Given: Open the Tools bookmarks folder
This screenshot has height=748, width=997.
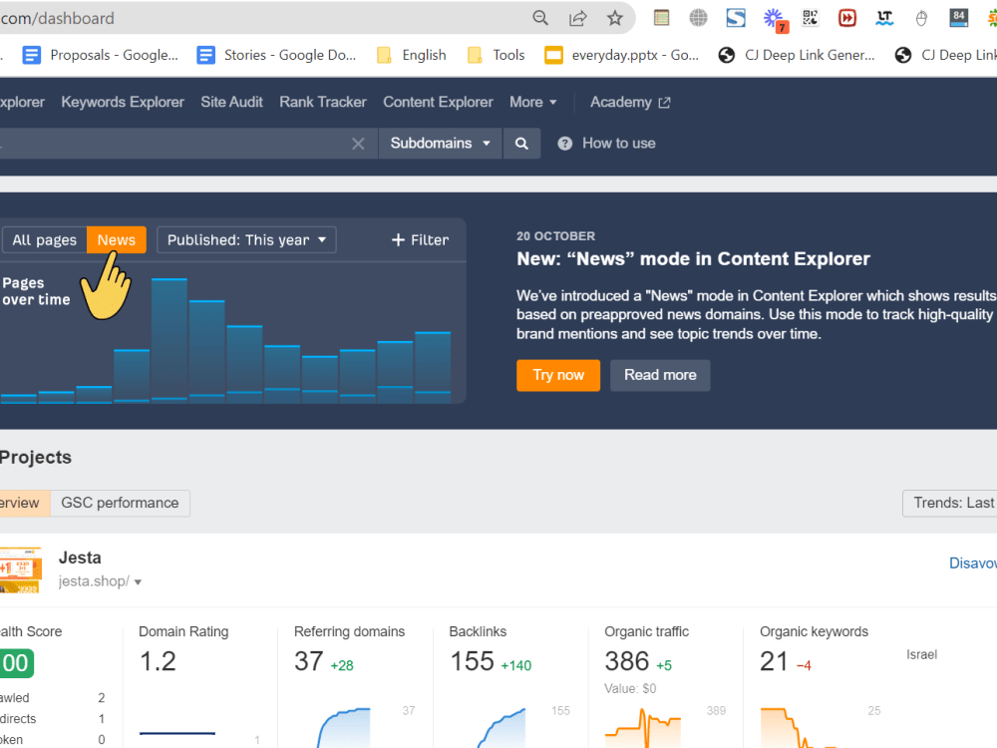Looking at the screenshot, I should coord(497,55).
